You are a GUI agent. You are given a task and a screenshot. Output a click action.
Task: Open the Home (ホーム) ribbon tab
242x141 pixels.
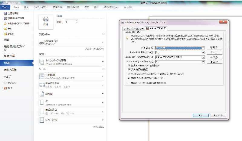16,7
